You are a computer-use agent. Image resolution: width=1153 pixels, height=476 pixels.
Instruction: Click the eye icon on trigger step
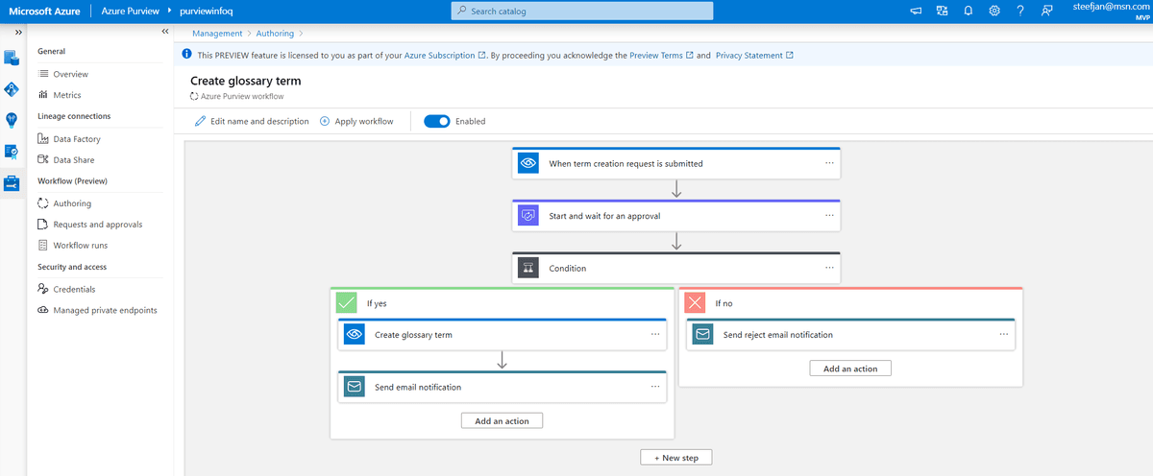pos(527,163)
